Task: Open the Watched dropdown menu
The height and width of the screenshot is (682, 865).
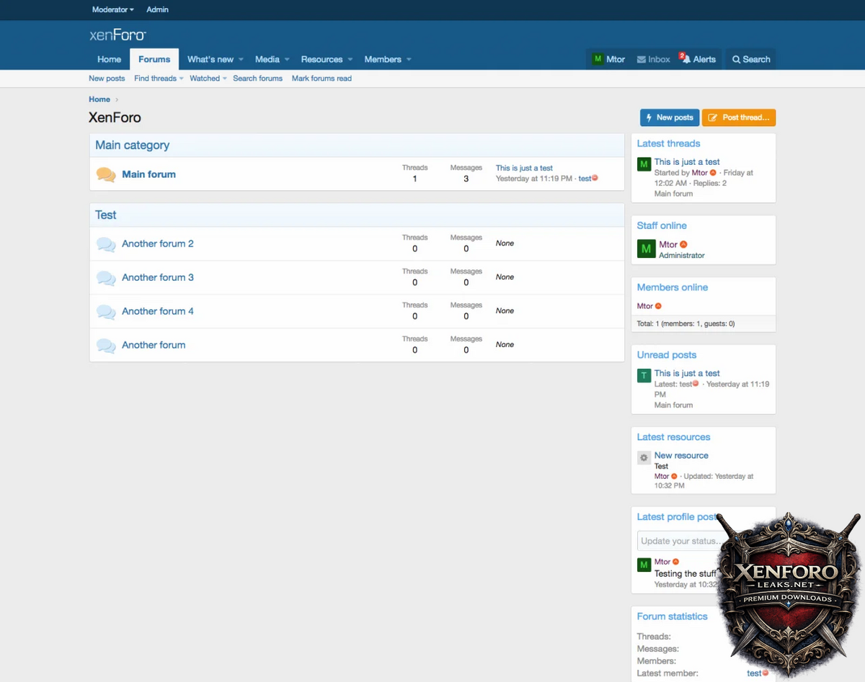Action: click(x=224, y=78)
